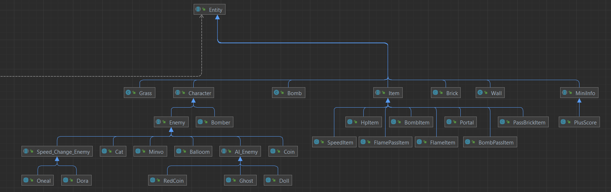Click the Bomber class node
The width and height of the screenshot is (611, 192).
pos(214,122)
